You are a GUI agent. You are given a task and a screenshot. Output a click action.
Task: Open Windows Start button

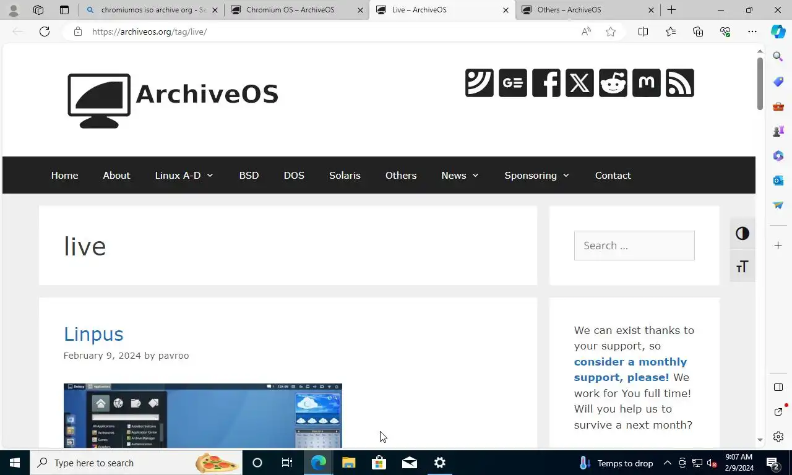[15, 463]
